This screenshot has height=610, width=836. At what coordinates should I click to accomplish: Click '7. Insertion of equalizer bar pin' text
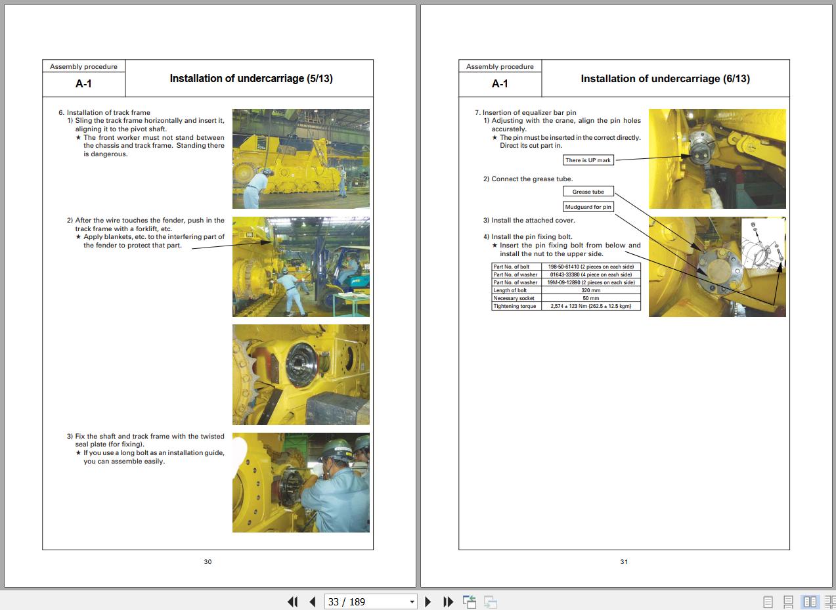point(525,112)
